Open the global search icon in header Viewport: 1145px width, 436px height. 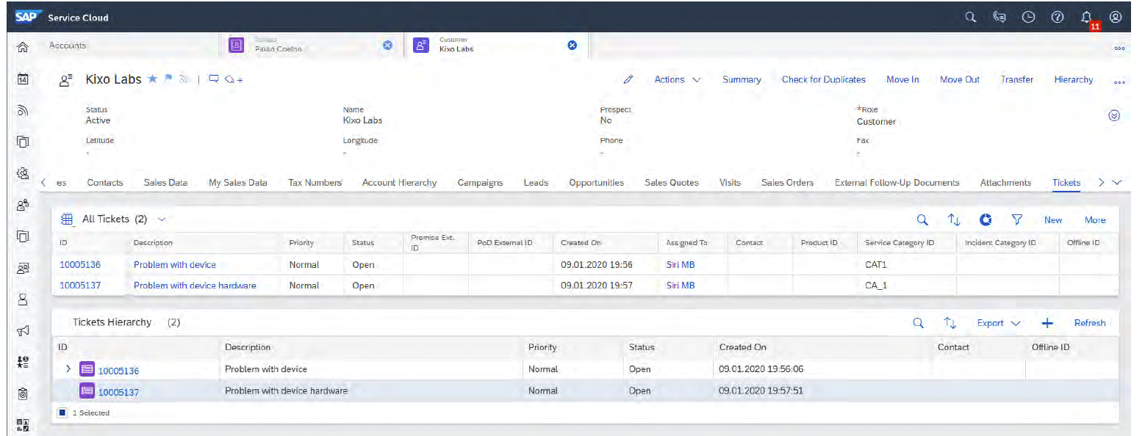(970, 16)
